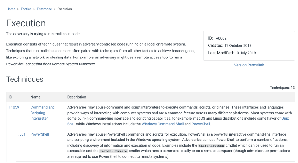Navigate to the Enterprise breadcrumb link

pyautogui.click(x=44, y=9)
